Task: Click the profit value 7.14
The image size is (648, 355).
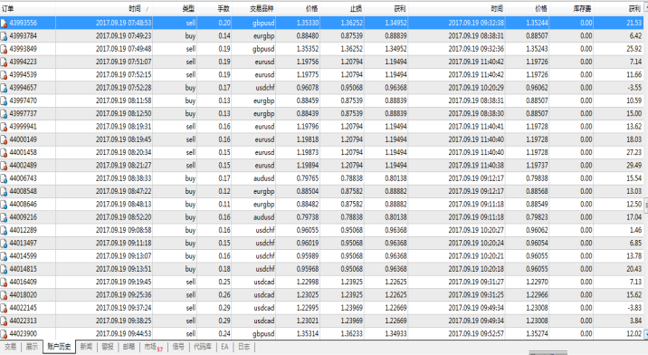Action: [635, 62]
